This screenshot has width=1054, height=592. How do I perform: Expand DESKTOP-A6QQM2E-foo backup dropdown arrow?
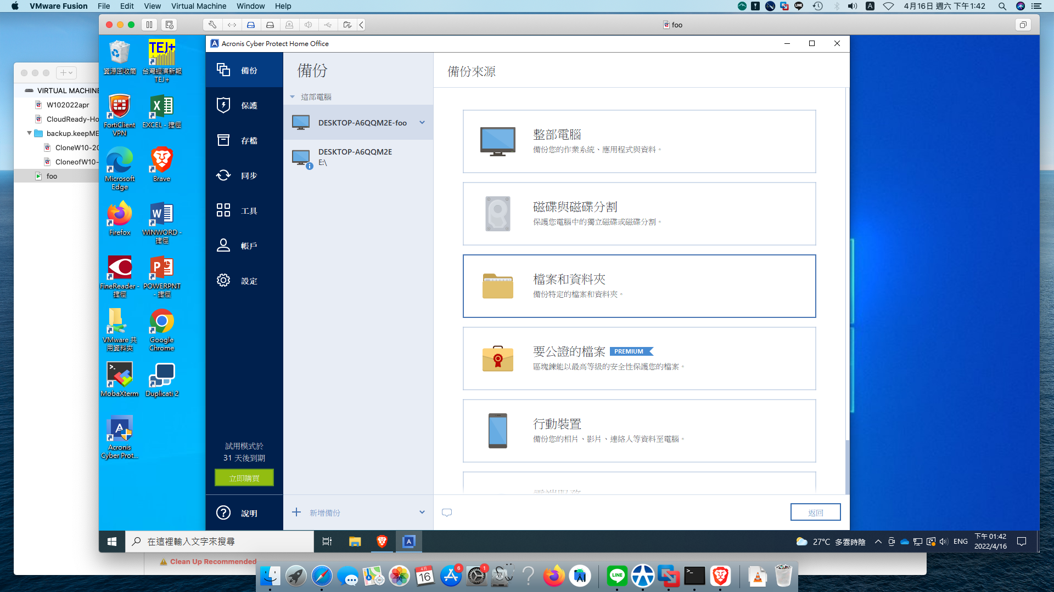422,122
